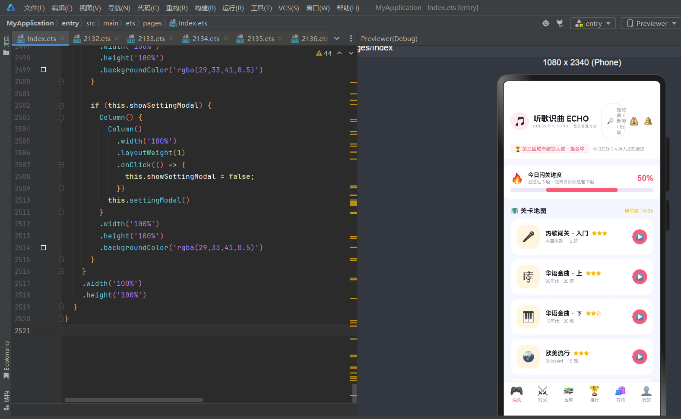Viewport: 681px width, 419px height.
Task: Play the 热歌闯关·入门 level
Action: tap(640, 237)
